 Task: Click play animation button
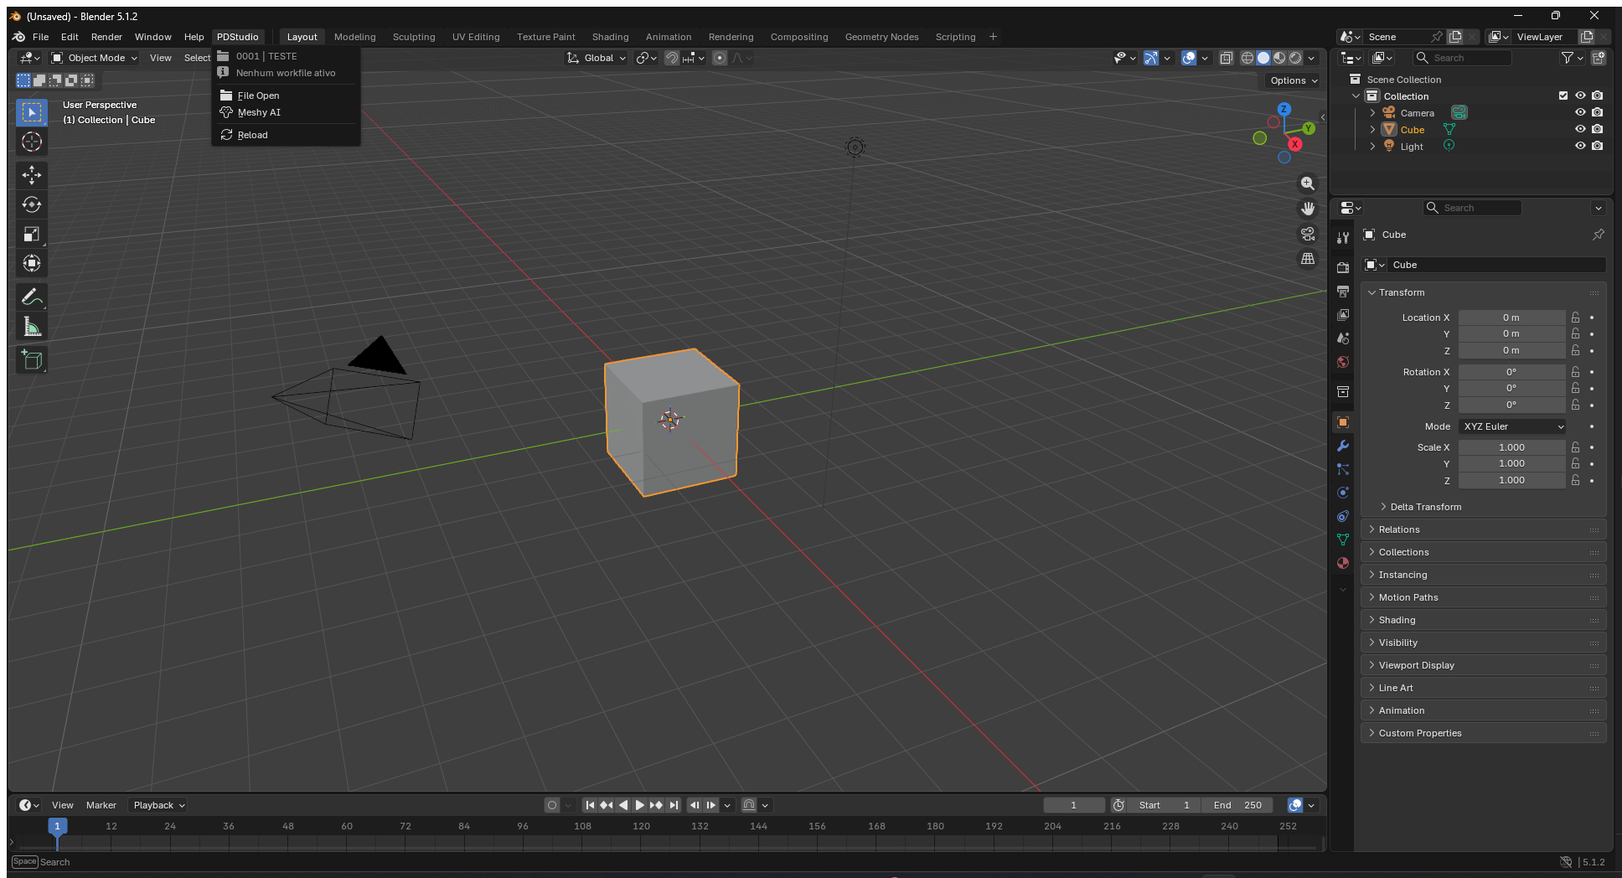[639, 805]
